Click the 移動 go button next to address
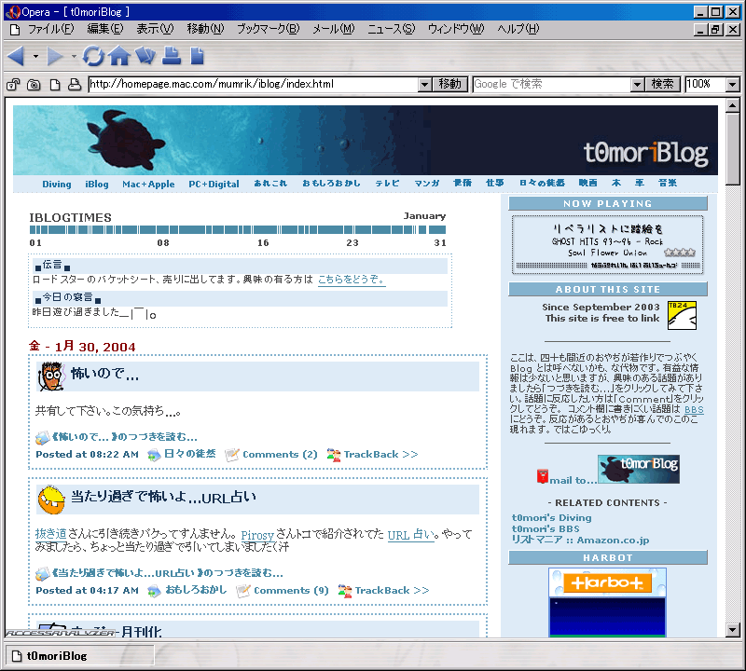The height and width of the screenshot is (671, 746). pyautogui.click(x=450, y=85)
